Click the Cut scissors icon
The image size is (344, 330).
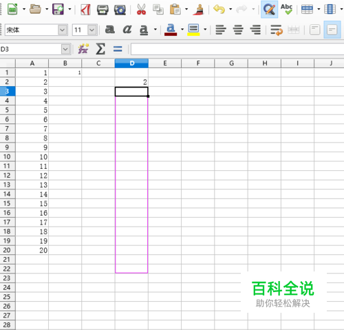tap(141, 10)
